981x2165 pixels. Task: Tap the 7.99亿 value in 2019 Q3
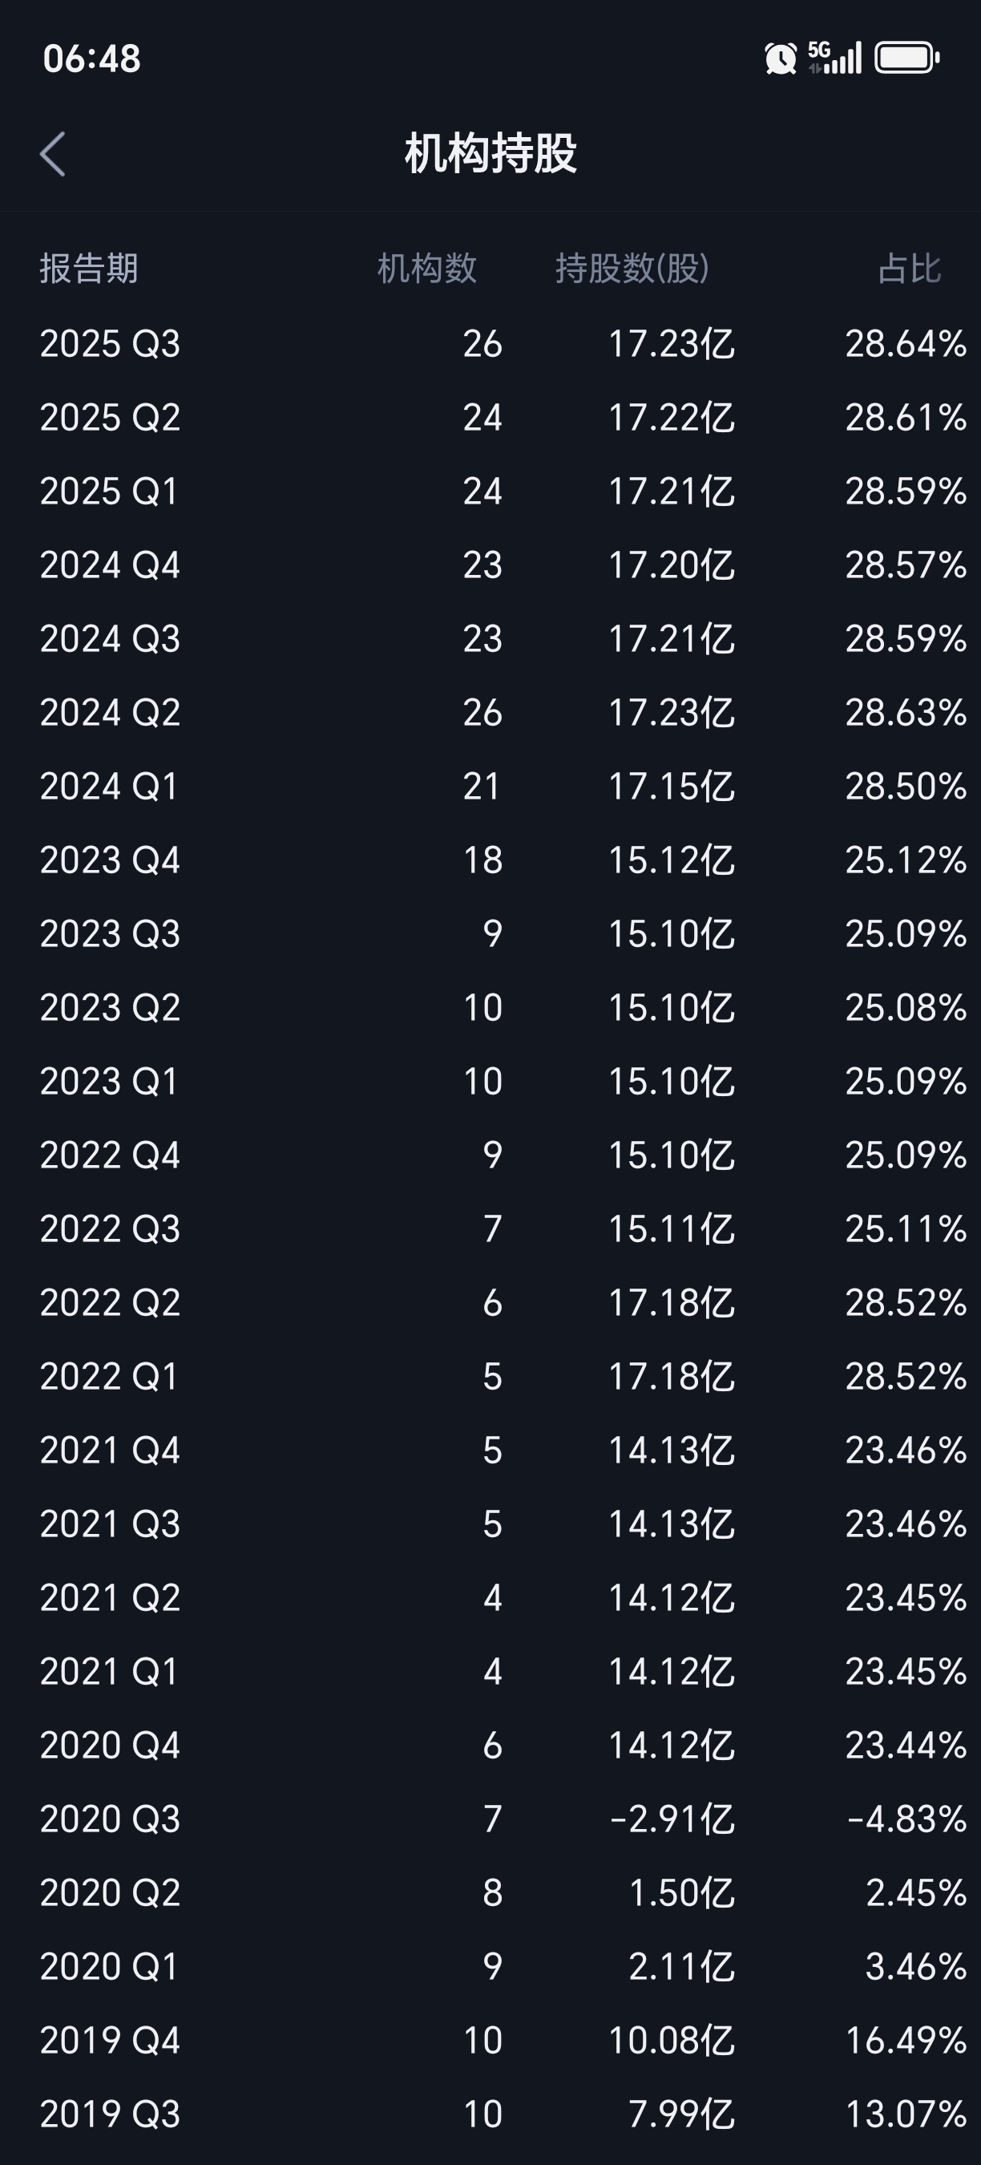click(681, 2114)
